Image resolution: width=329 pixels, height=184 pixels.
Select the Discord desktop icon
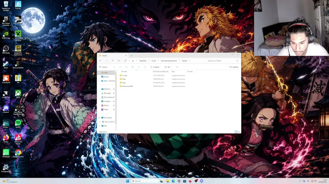point(6,109)
